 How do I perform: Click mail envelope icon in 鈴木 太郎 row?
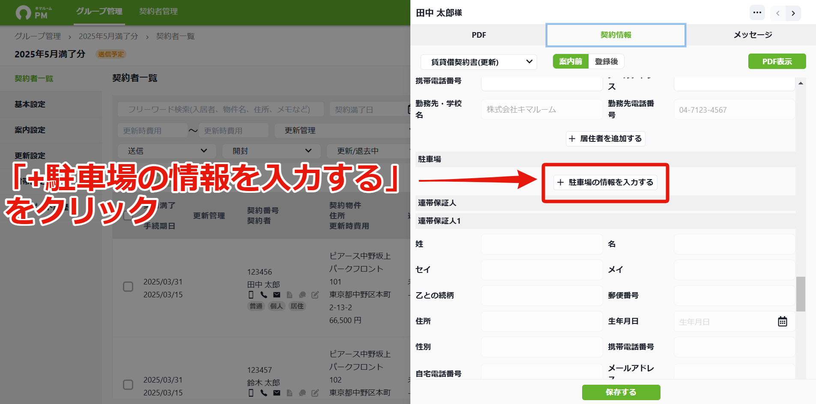pyautogui.click(x=277, y=393)
